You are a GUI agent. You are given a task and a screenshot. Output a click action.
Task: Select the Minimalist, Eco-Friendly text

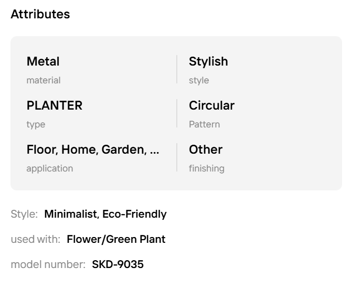click(x=105, y=214)
